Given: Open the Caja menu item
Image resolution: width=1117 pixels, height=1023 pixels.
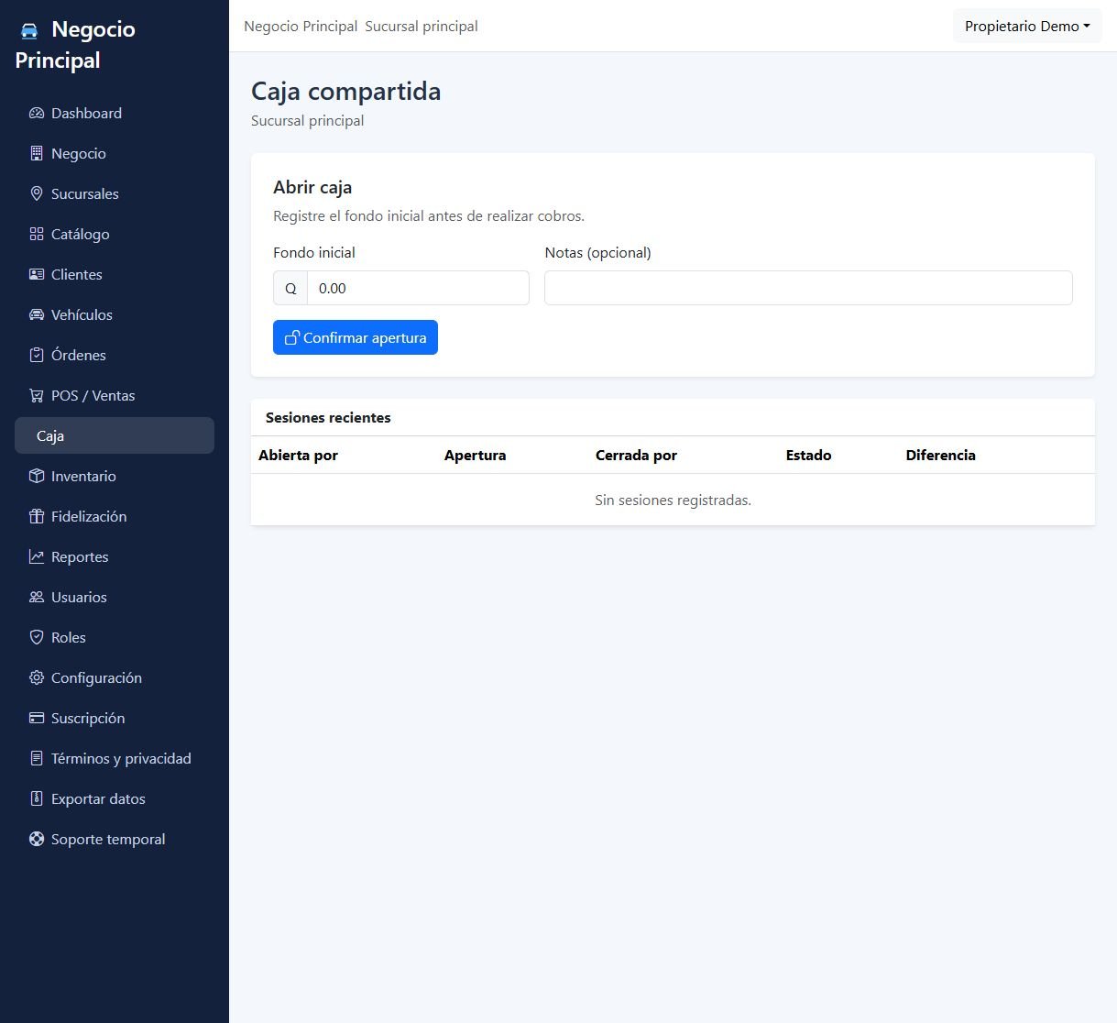Looking at the screenshot, I should (115, 435).
